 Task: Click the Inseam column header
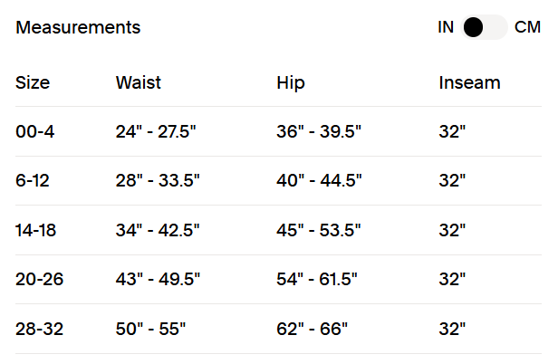point(469,82)
